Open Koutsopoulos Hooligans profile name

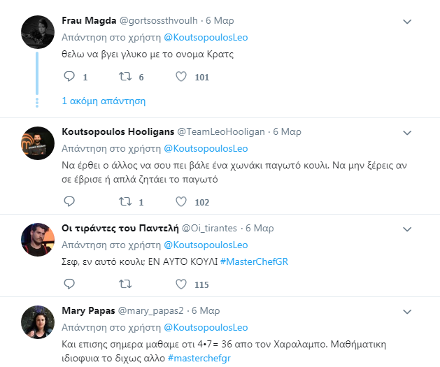click(x=118, y=131)
